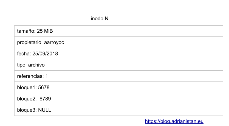
Task: Select the NULL value of bloque3
Action: [45, 110]
